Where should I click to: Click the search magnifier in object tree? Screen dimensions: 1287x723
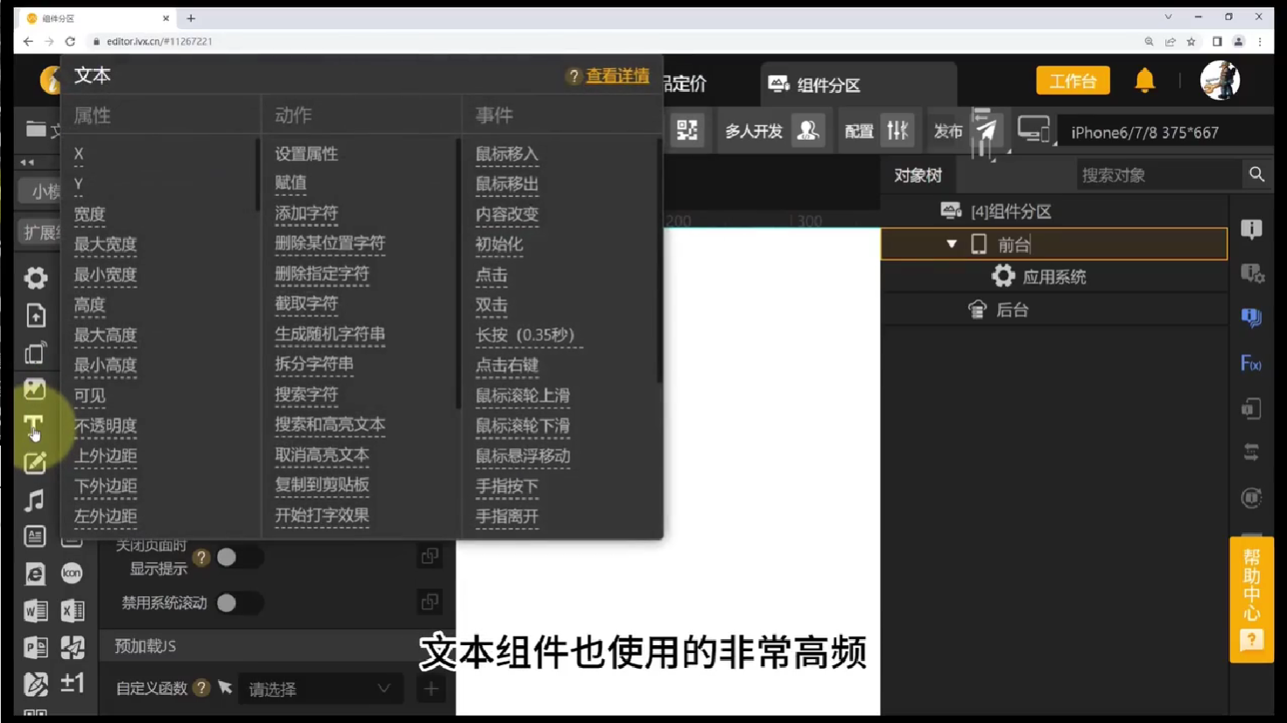(x=1256, y=174)
